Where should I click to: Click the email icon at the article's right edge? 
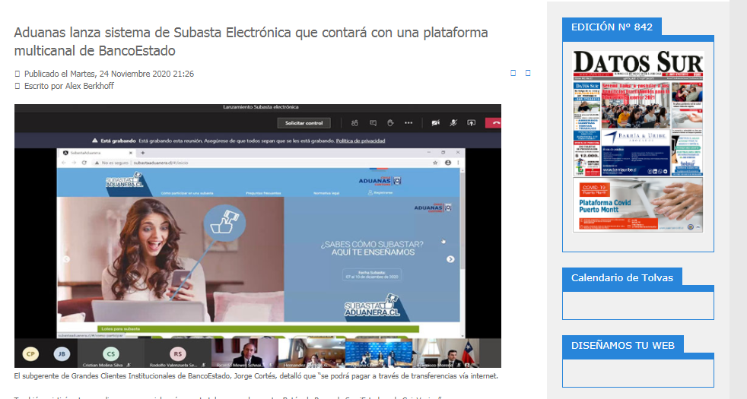528,73
